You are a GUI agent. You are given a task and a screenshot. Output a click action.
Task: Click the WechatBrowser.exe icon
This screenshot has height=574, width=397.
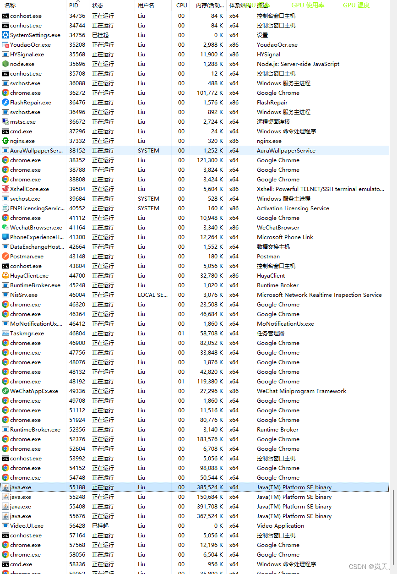[5, 228]
